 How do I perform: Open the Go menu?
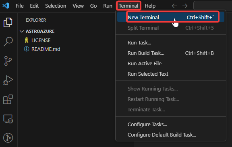93,6
